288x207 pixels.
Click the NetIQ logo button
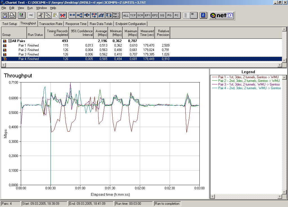(x=222, y=15)
